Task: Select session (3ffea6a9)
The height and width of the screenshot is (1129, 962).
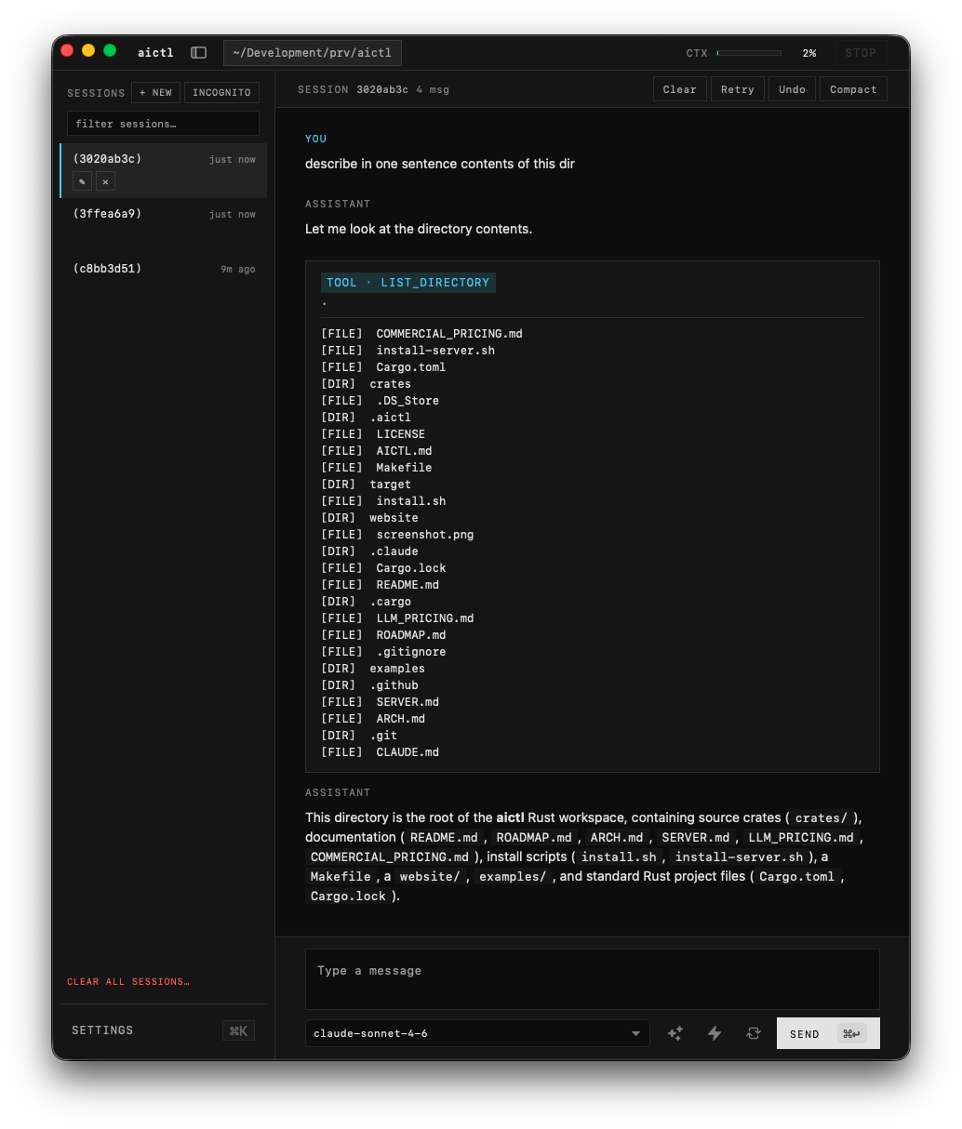Action: coord(164,225)
